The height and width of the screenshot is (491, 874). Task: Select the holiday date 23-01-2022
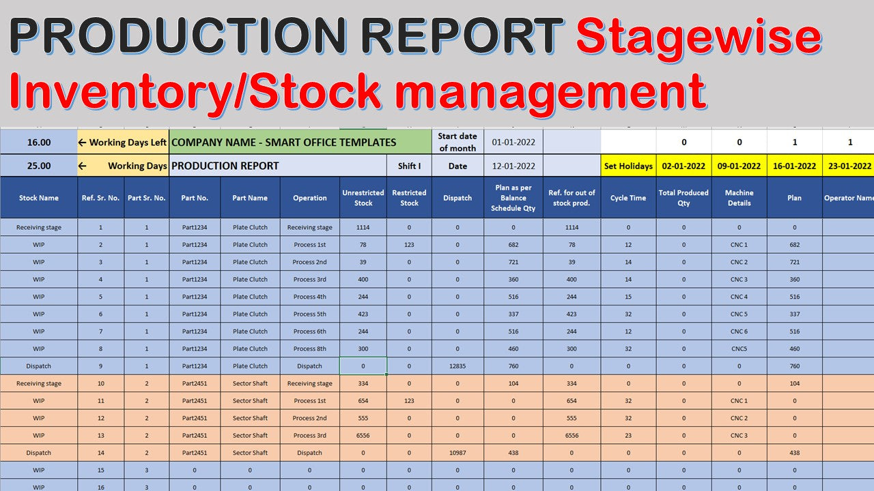pos(850,166)
